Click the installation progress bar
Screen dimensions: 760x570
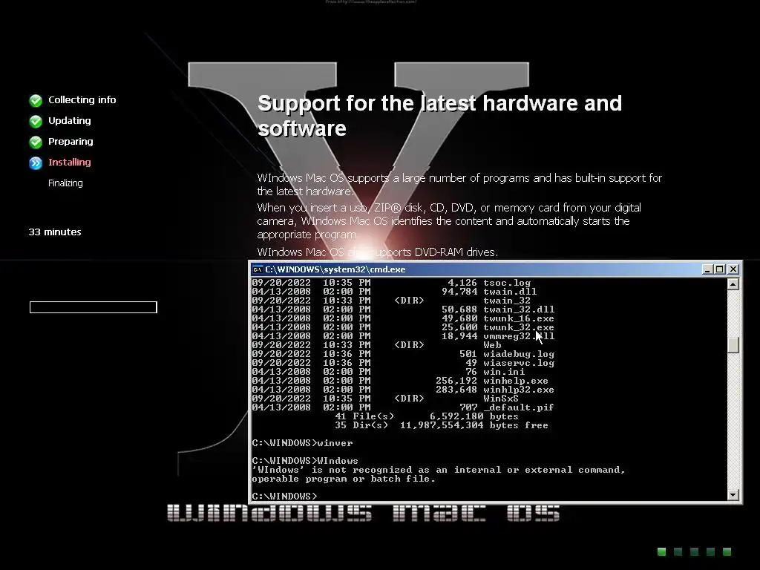point(93,307)
